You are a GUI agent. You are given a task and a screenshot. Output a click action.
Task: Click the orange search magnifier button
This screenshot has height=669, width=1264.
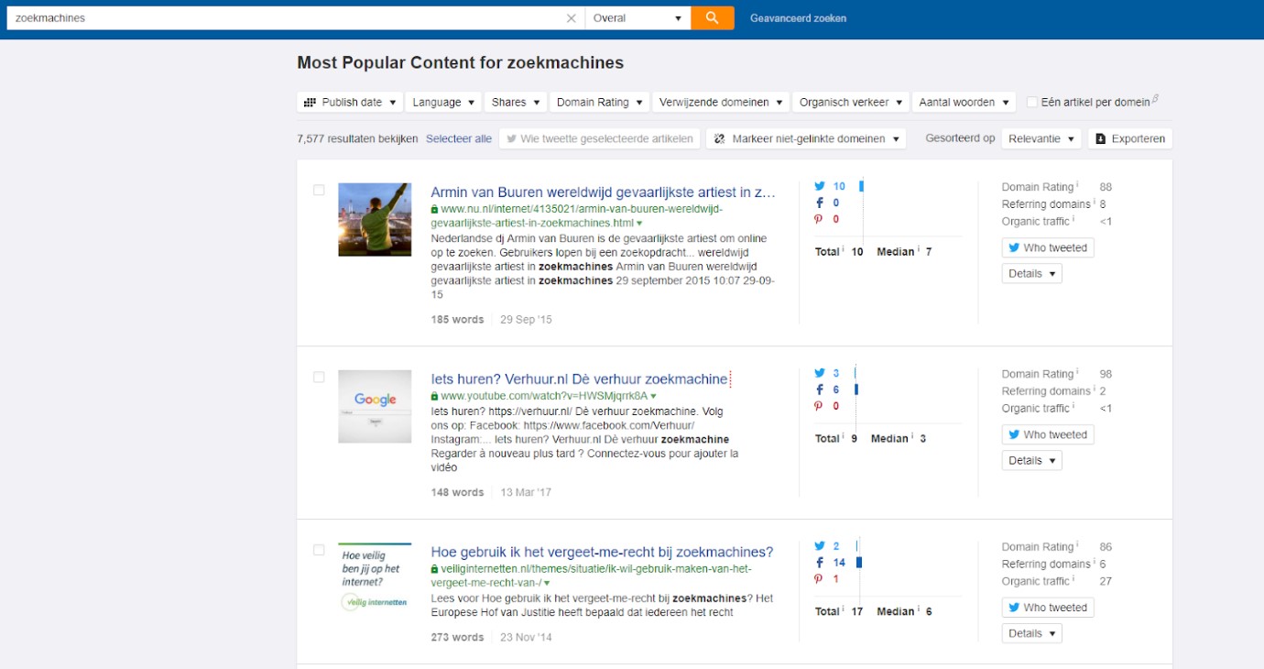tap(712, 17)
